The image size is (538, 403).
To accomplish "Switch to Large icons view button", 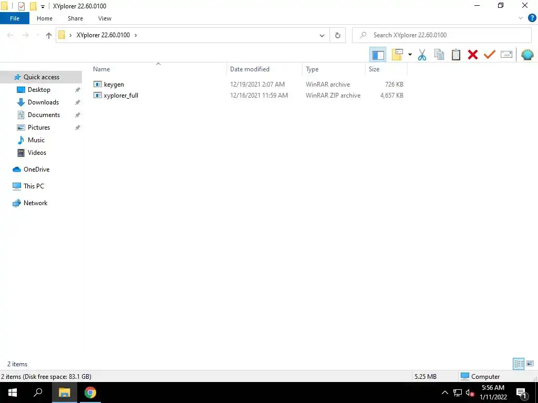I will click(x=530, y=364).
